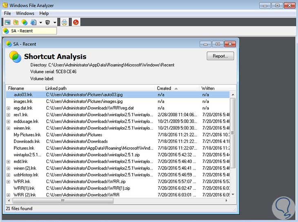The width and height of the screenshot is (298, 222).
Task: Select the Downloads.lnk filename
Action: point(27,141)
